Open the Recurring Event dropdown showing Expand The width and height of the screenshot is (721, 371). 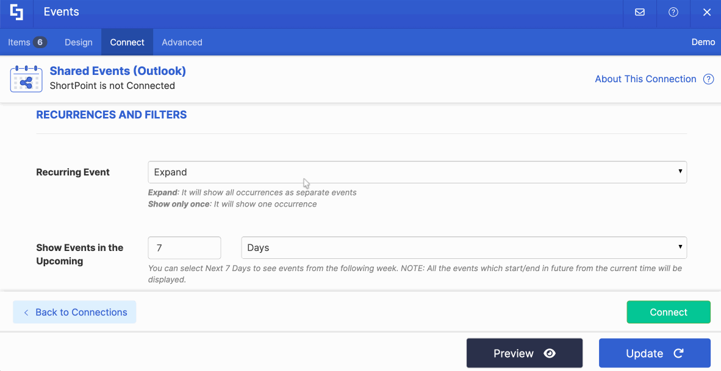[417, 172]
